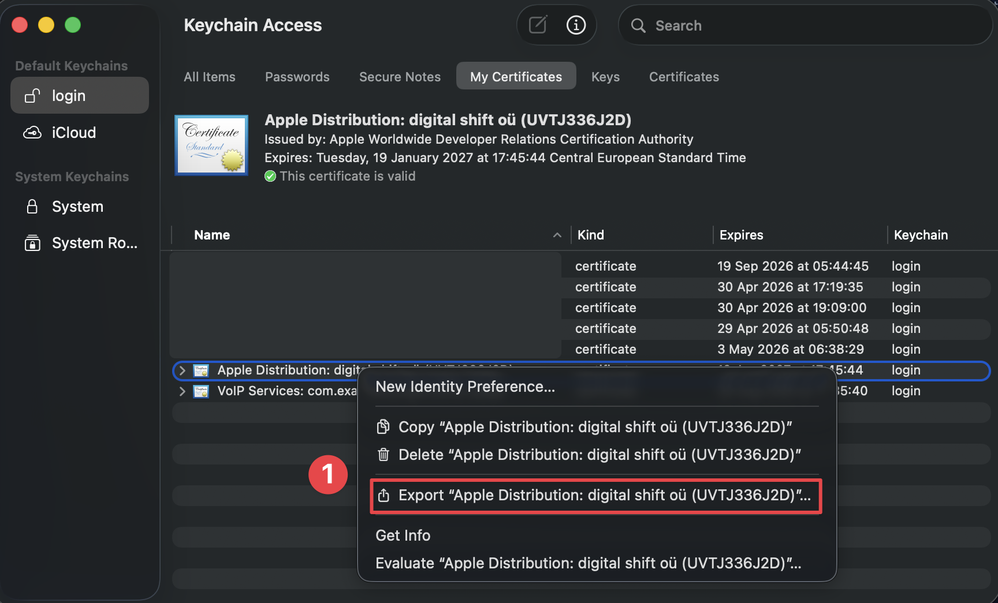The height and width of the screenshot is (603, 998).
Task: Toggle the Name column sort order
Action: (x=556, y=235)
